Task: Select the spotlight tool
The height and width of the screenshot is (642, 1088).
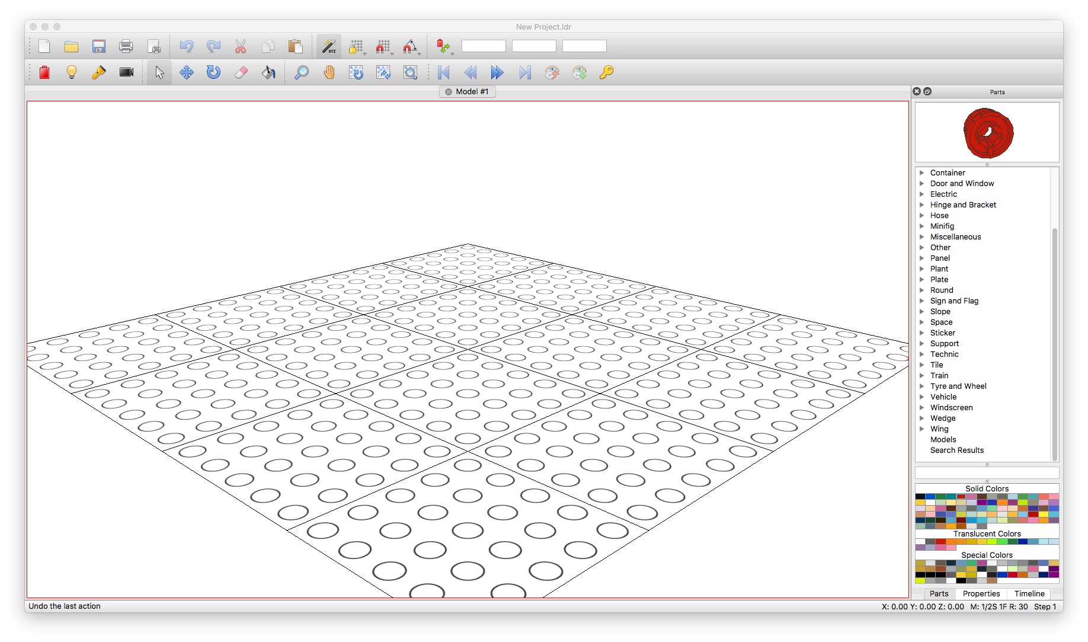Action: pos(99,72)
